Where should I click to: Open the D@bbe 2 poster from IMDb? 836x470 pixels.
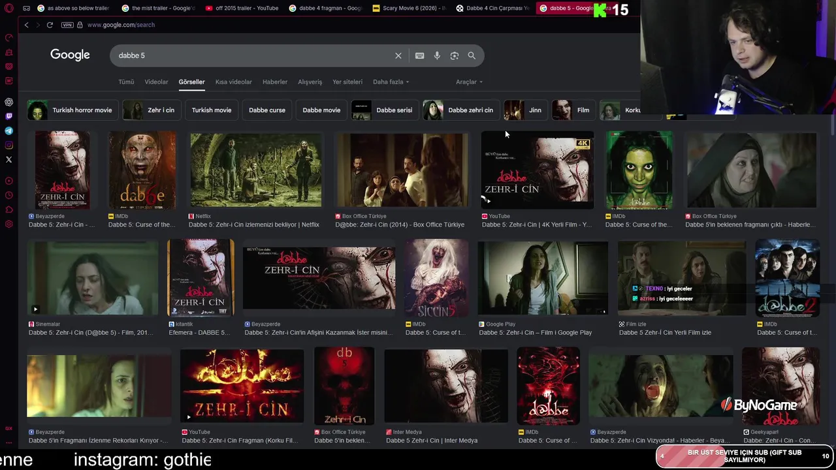pyautogui.click(x=787, y=278)
